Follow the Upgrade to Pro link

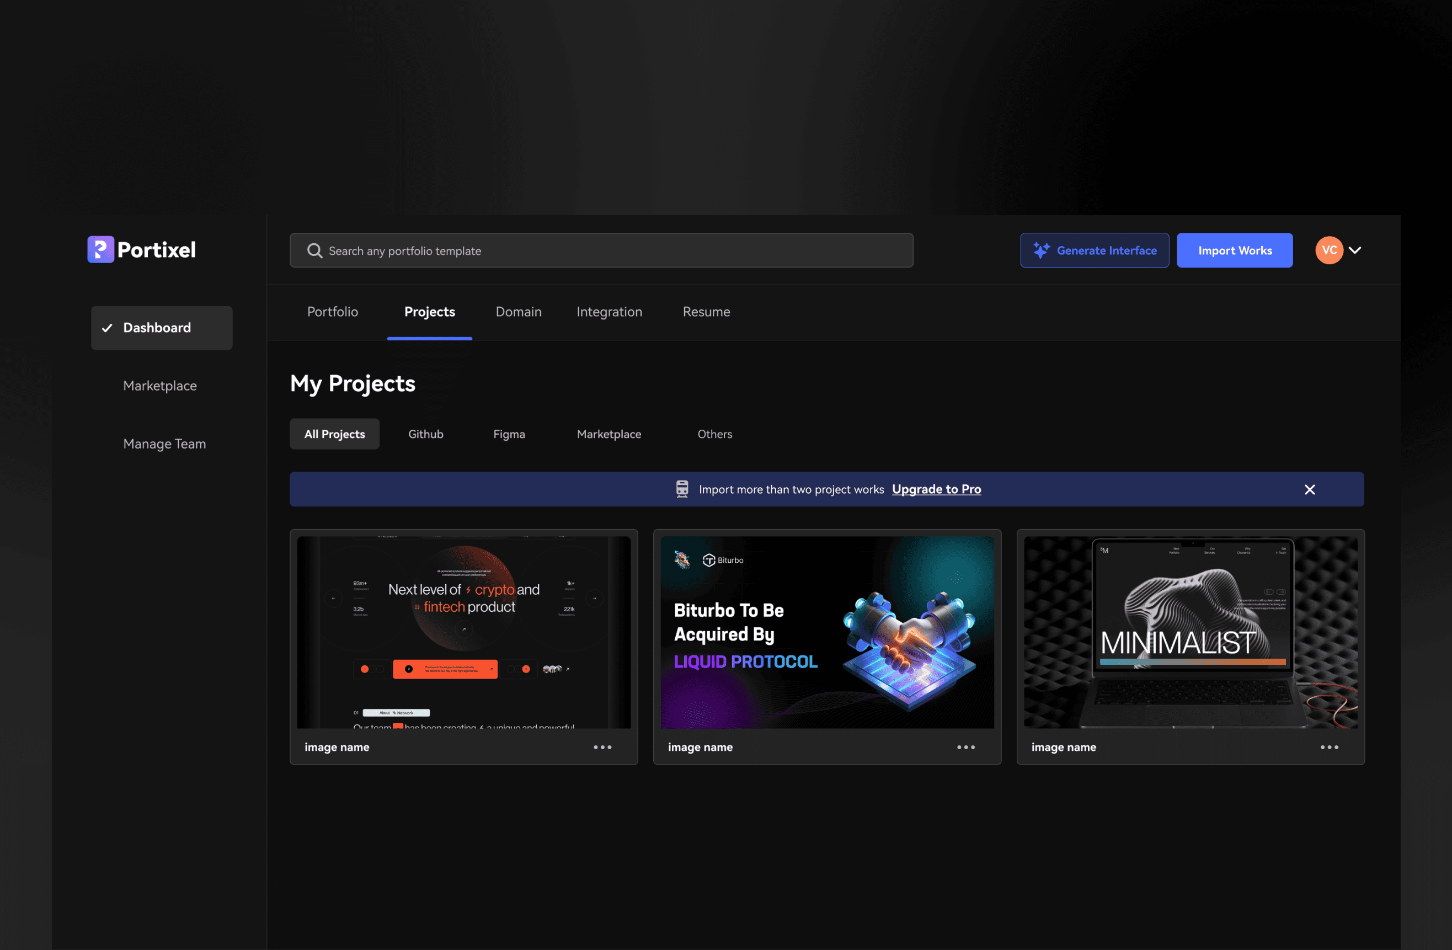[x=936, y=489]
